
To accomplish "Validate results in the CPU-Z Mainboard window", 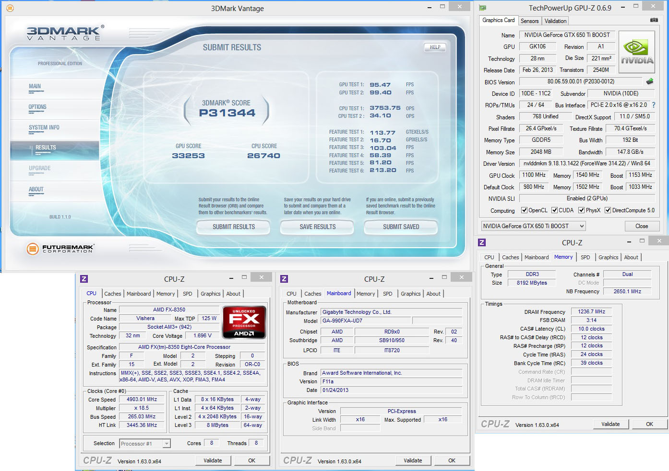I will [x=413, y=460].
